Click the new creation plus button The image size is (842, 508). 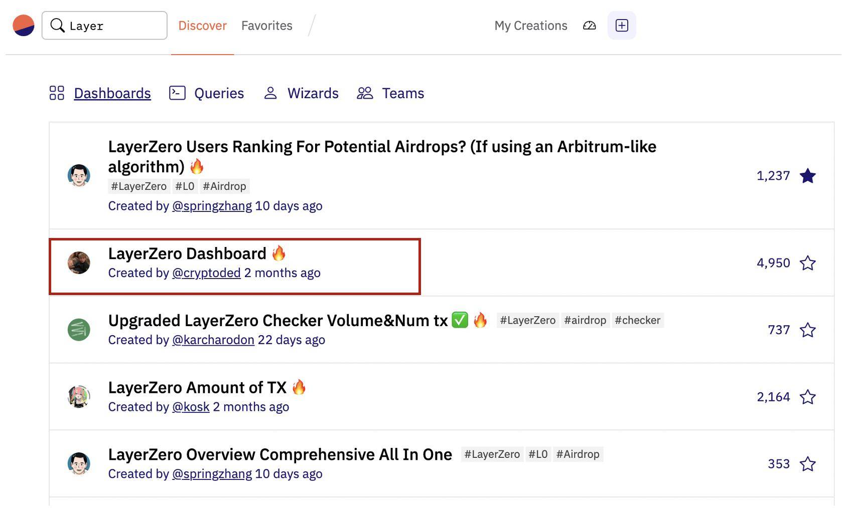622,26
